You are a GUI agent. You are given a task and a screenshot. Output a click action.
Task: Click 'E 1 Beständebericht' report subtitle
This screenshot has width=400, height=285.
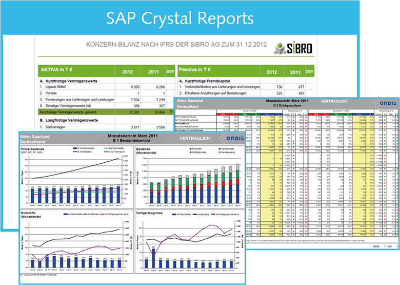tap(133, 141)
